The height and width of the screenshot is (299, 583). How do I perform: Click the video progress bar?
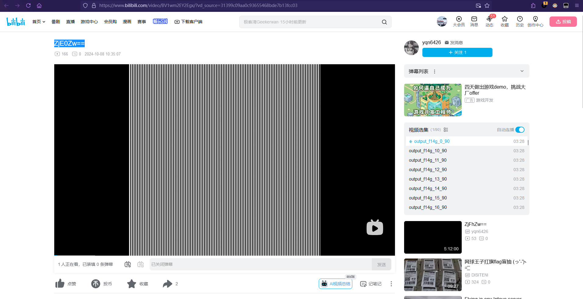coord(225,255)
